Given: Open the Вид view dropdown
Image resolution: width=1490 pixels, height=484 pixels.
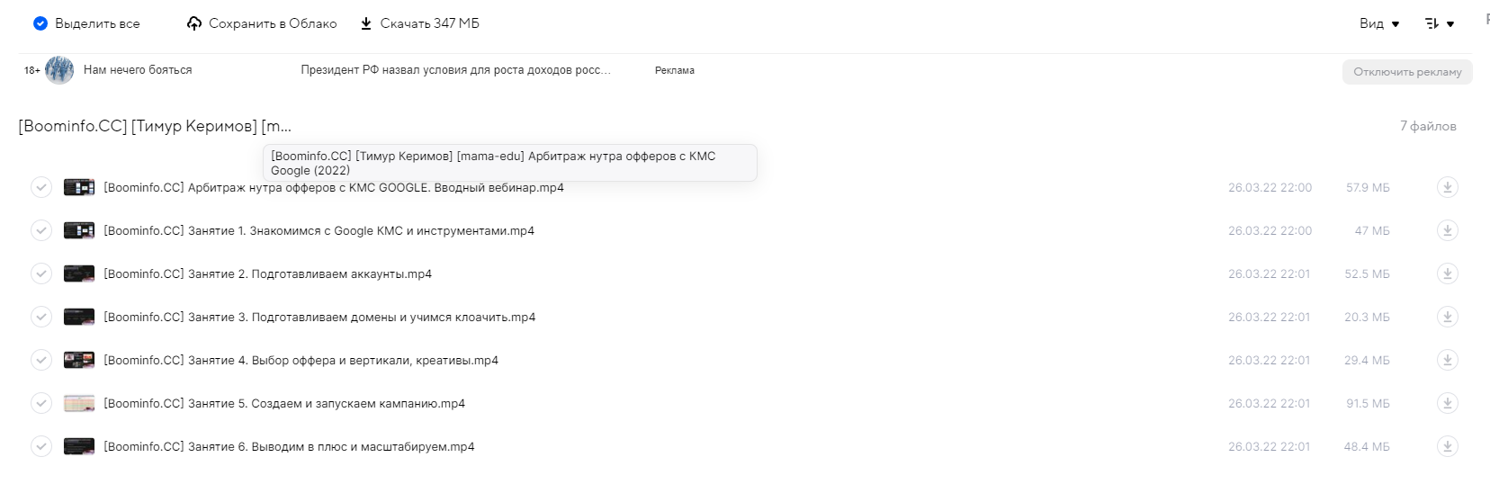Looking at the screenshot, I should pos(1379,23).
